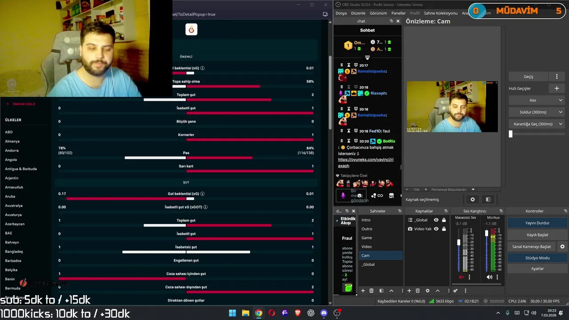Image resolution: width=569 pixels, height=320 pixels.
Task: Open advanced audio properties in Ses Karıştırıcı
Action: click(x=456, y=291)
